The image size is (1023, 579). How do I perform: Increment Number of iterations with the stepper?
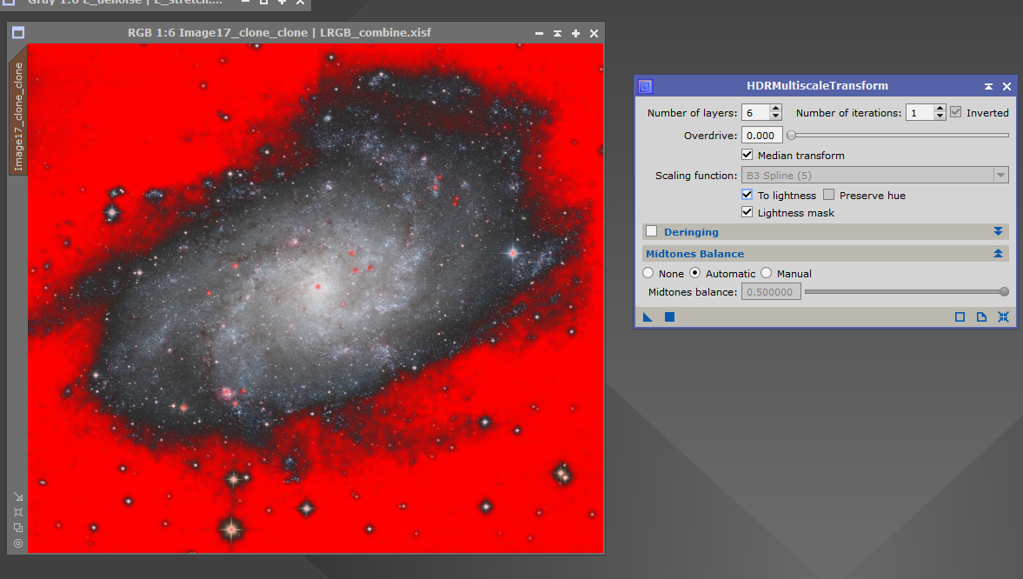pyautogui.click(x=940, y=107)
